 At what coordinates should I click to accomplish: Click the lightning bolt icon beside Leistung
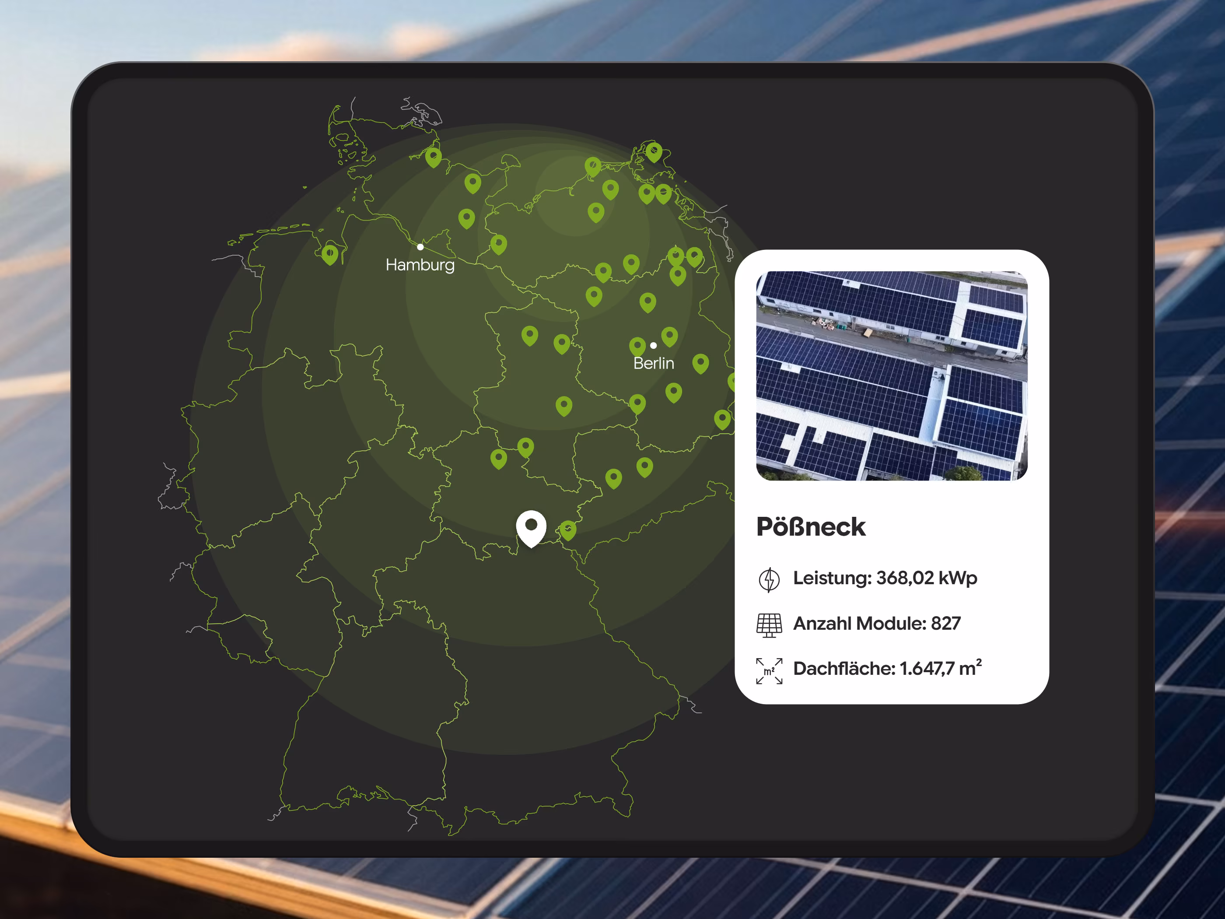[x=769, y=579]
